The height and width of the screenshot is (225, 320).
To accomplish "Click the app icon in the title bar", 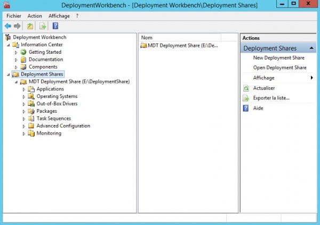I will (7, 5).
